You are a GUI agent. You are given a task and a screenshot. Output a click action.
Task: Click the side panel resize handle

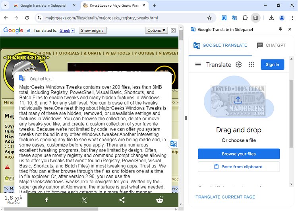[186, 118]
